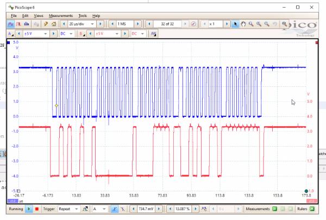Click the Auto setup wand icon
Screen dimensions: 326x220
[46, 24]
